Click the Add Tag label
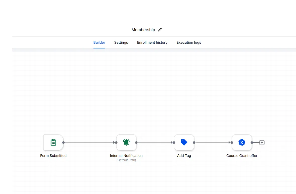Screen dimensions: 296x194 pos(184,156)
